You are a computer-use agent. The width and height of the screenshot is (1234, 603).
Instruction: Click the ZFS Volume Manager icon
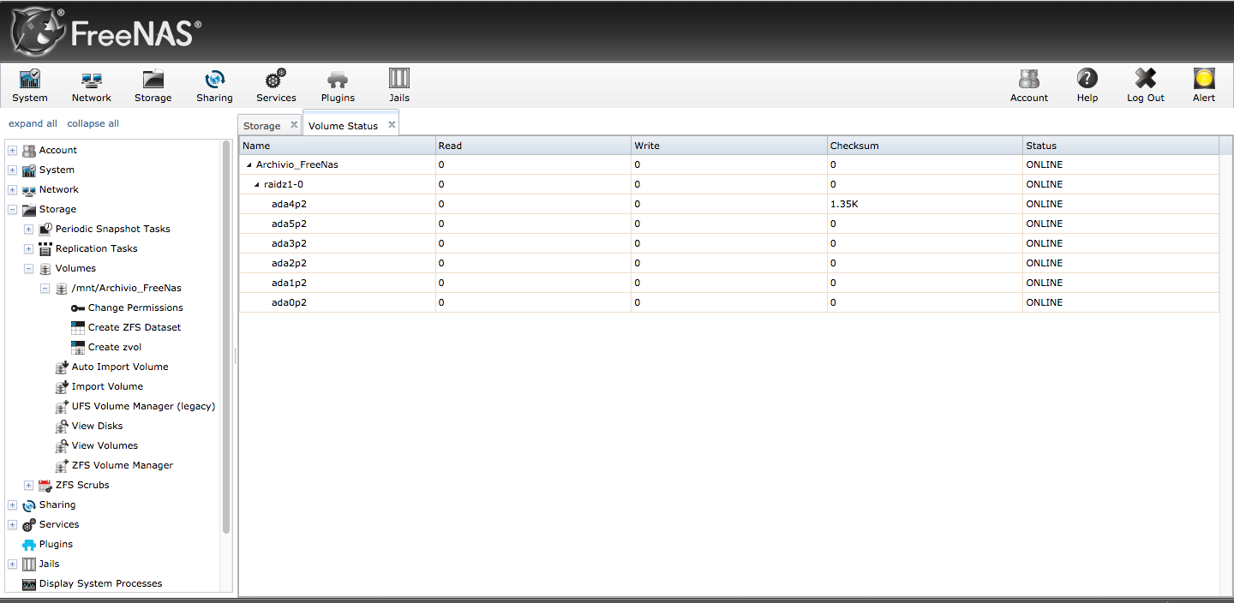62,465
